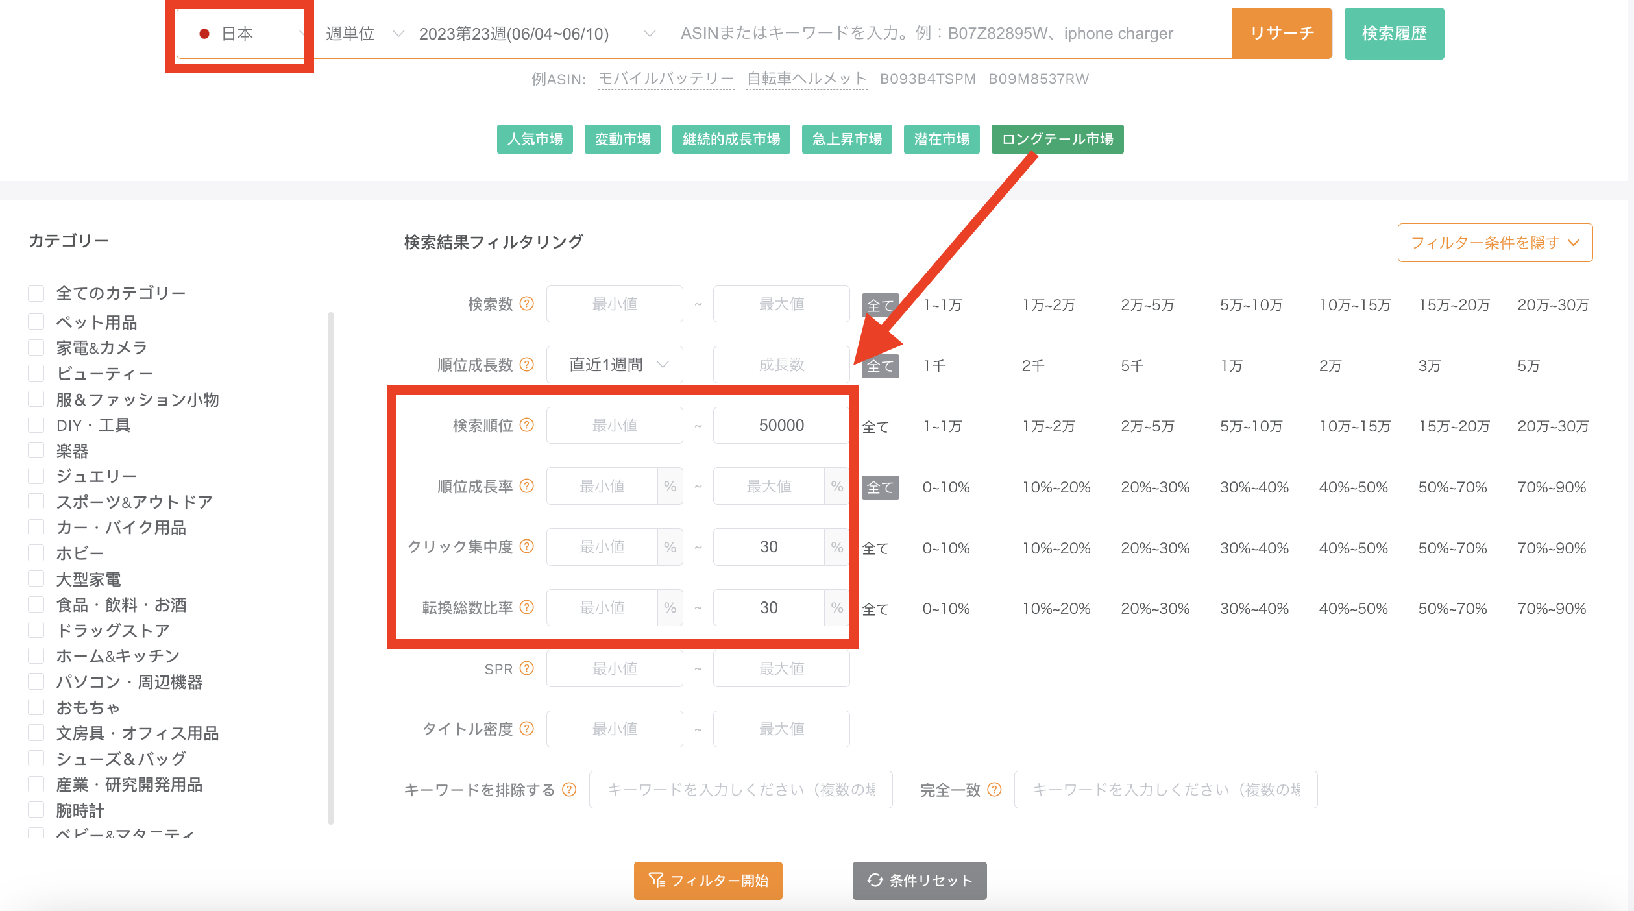The height and width of the screenshot is (911, 1634).
Task: Select 5千 preset in 順位成長数 row
Action: (1132, 365)
